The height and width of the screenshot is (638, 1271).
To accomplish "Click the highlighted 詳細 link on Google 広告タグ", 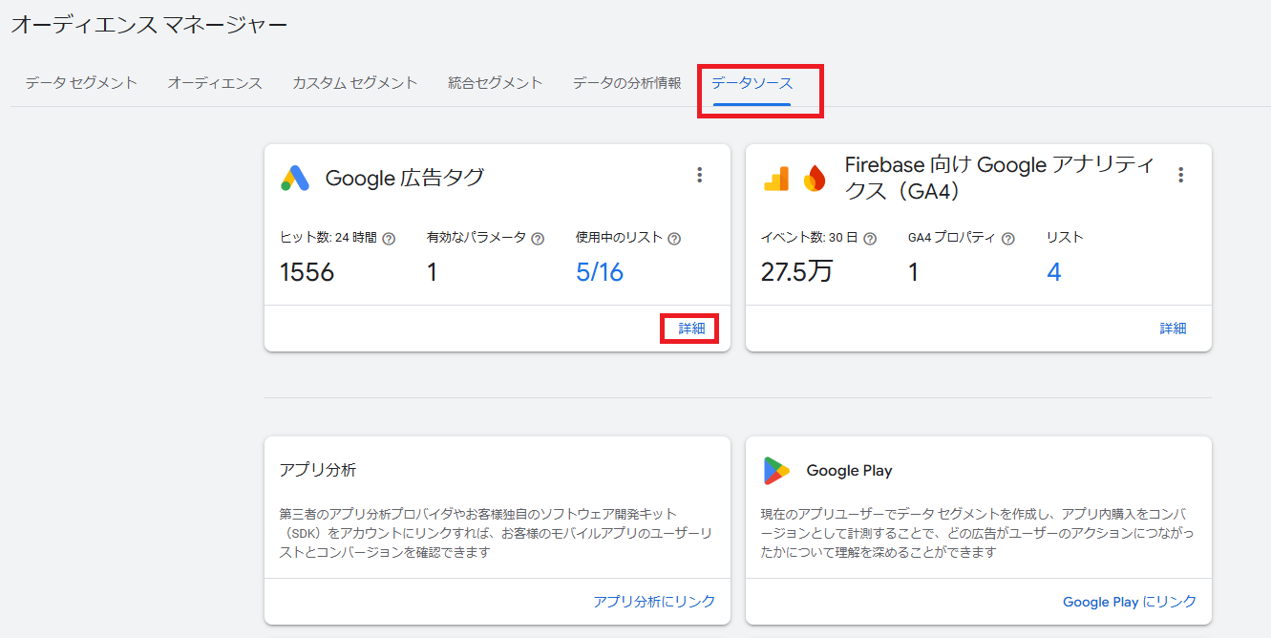I will 688,328.
